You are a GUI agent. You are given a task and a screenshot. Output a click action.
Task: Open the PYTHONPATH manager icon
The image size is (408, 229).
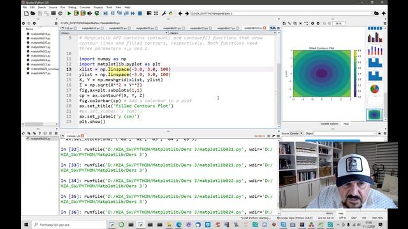pos(171,13)
